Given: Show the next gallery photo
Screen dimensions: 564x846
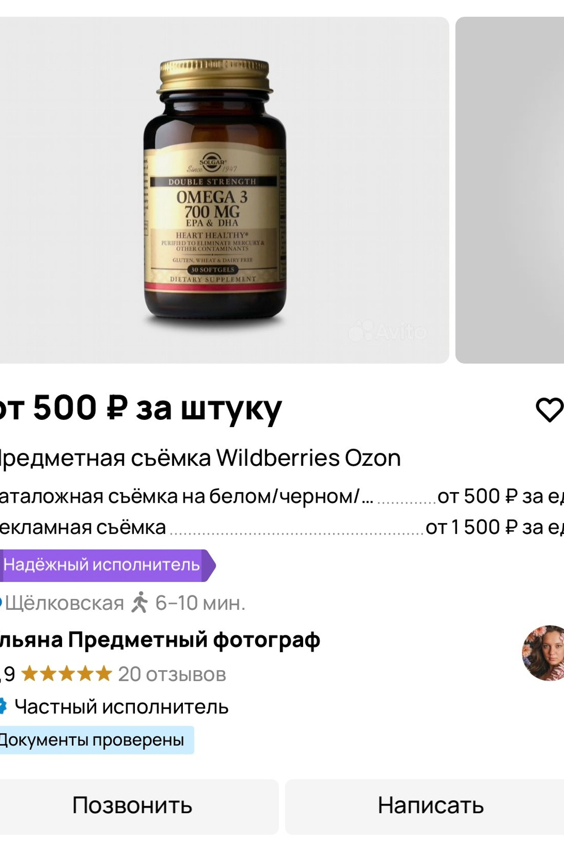Looking at the screenshot, I should pyautogui.click(x=510, y=190).
